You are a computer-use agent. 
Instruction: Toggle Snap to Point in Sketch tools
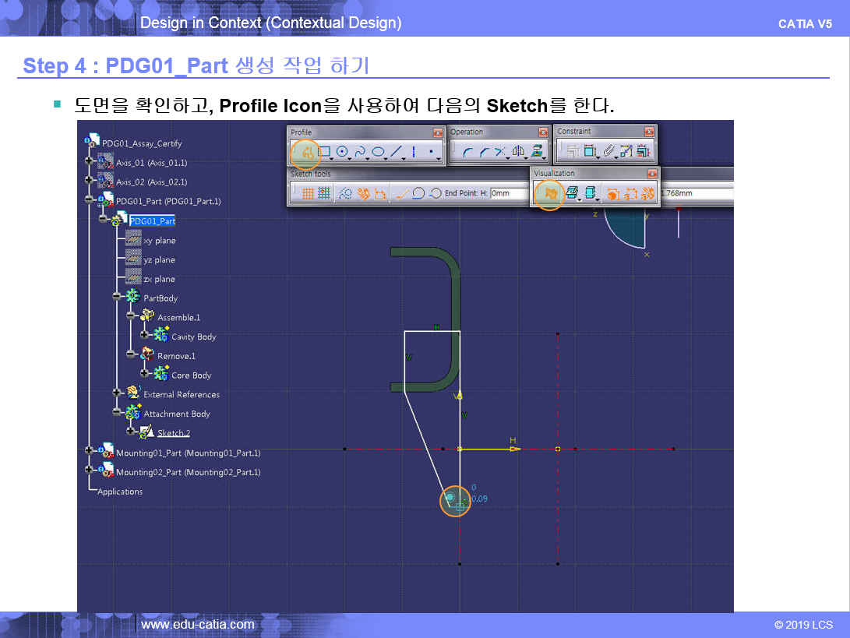324,193
